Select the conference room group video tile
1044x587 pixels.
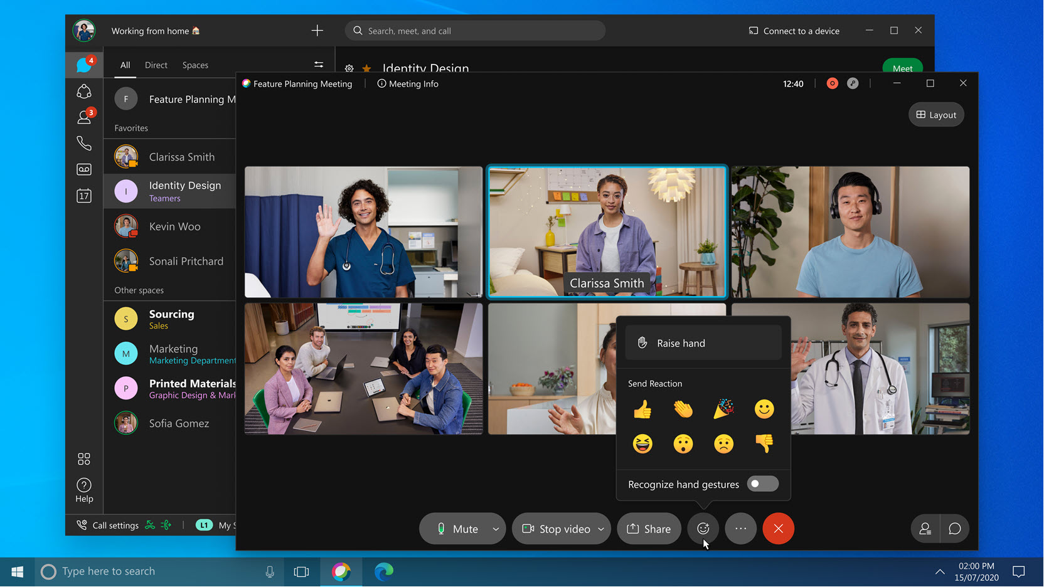364,369
